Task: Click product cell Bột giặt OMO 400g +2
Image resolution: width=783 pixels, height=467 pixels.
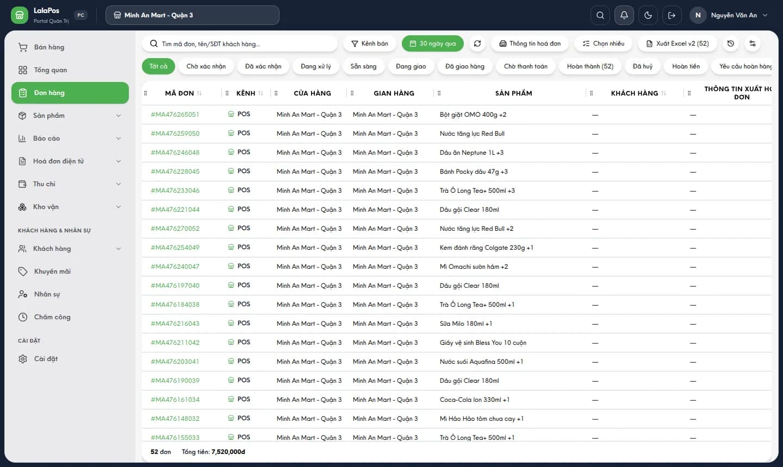Action: click(x=473, y=115)
